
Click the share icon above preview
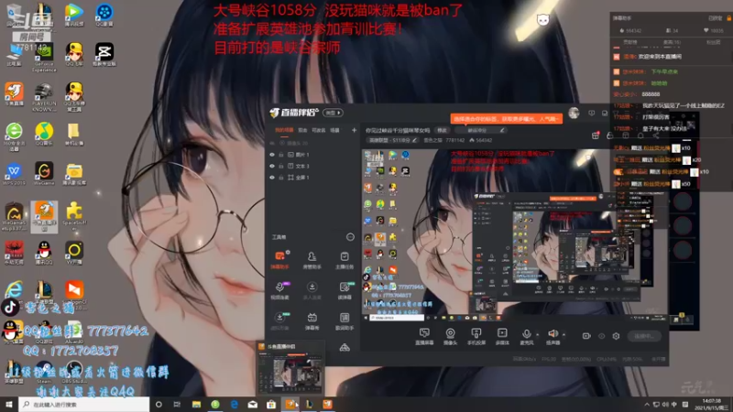pyautogui.click(x=656, y=136)
